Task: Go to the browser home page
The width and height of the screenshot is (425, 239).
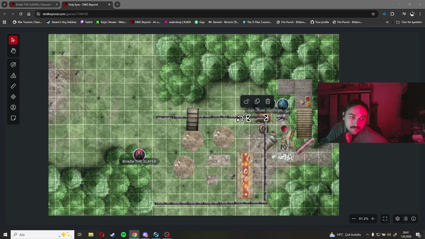Action: 29,14
